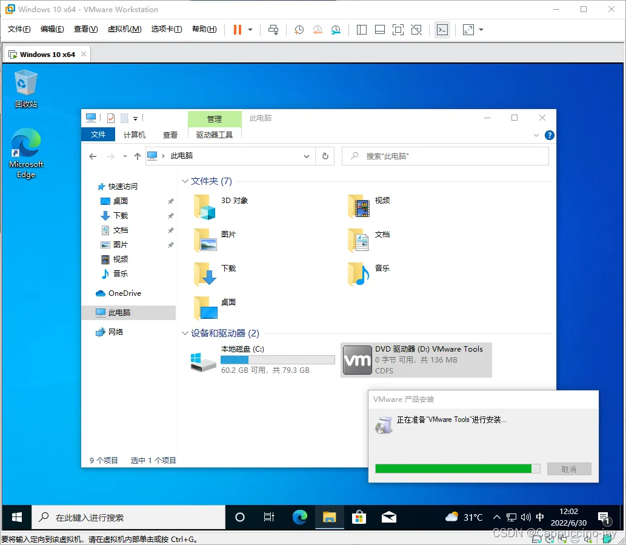Open Windows Start menu
The height and width of the screenshot is (545, 626).
17,518
